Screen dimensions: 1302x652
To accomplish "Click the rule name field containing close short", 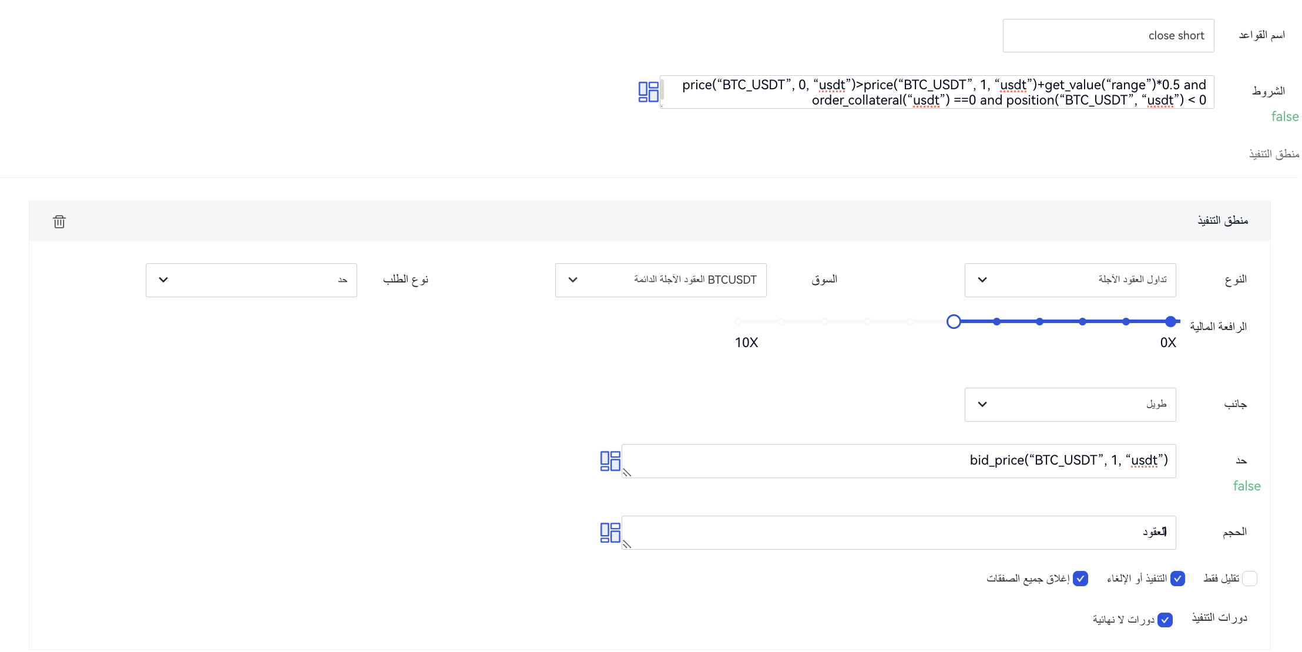I will pos(1108,36).
